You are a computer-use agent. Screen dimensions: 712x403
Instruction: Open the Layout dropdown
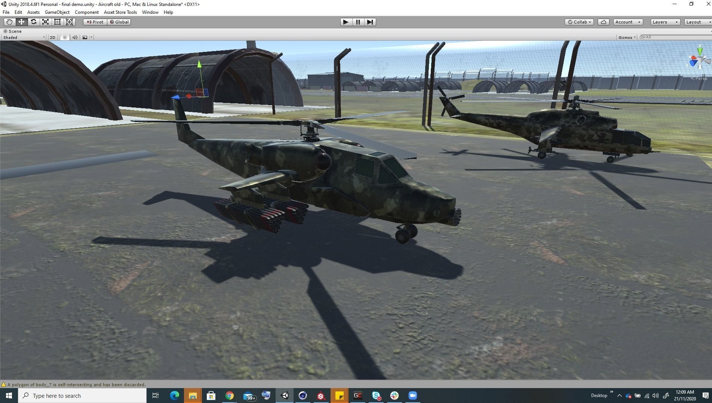tap(698, 22)
